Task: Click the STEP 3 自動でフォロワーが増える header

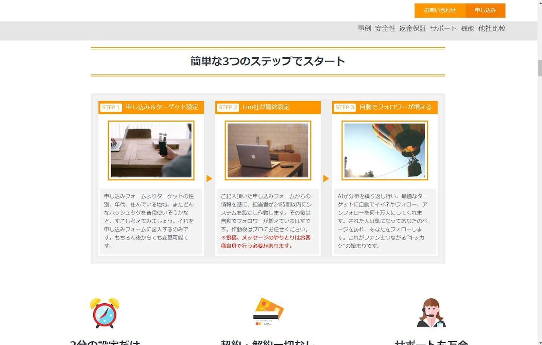Action: coord(385,107)
